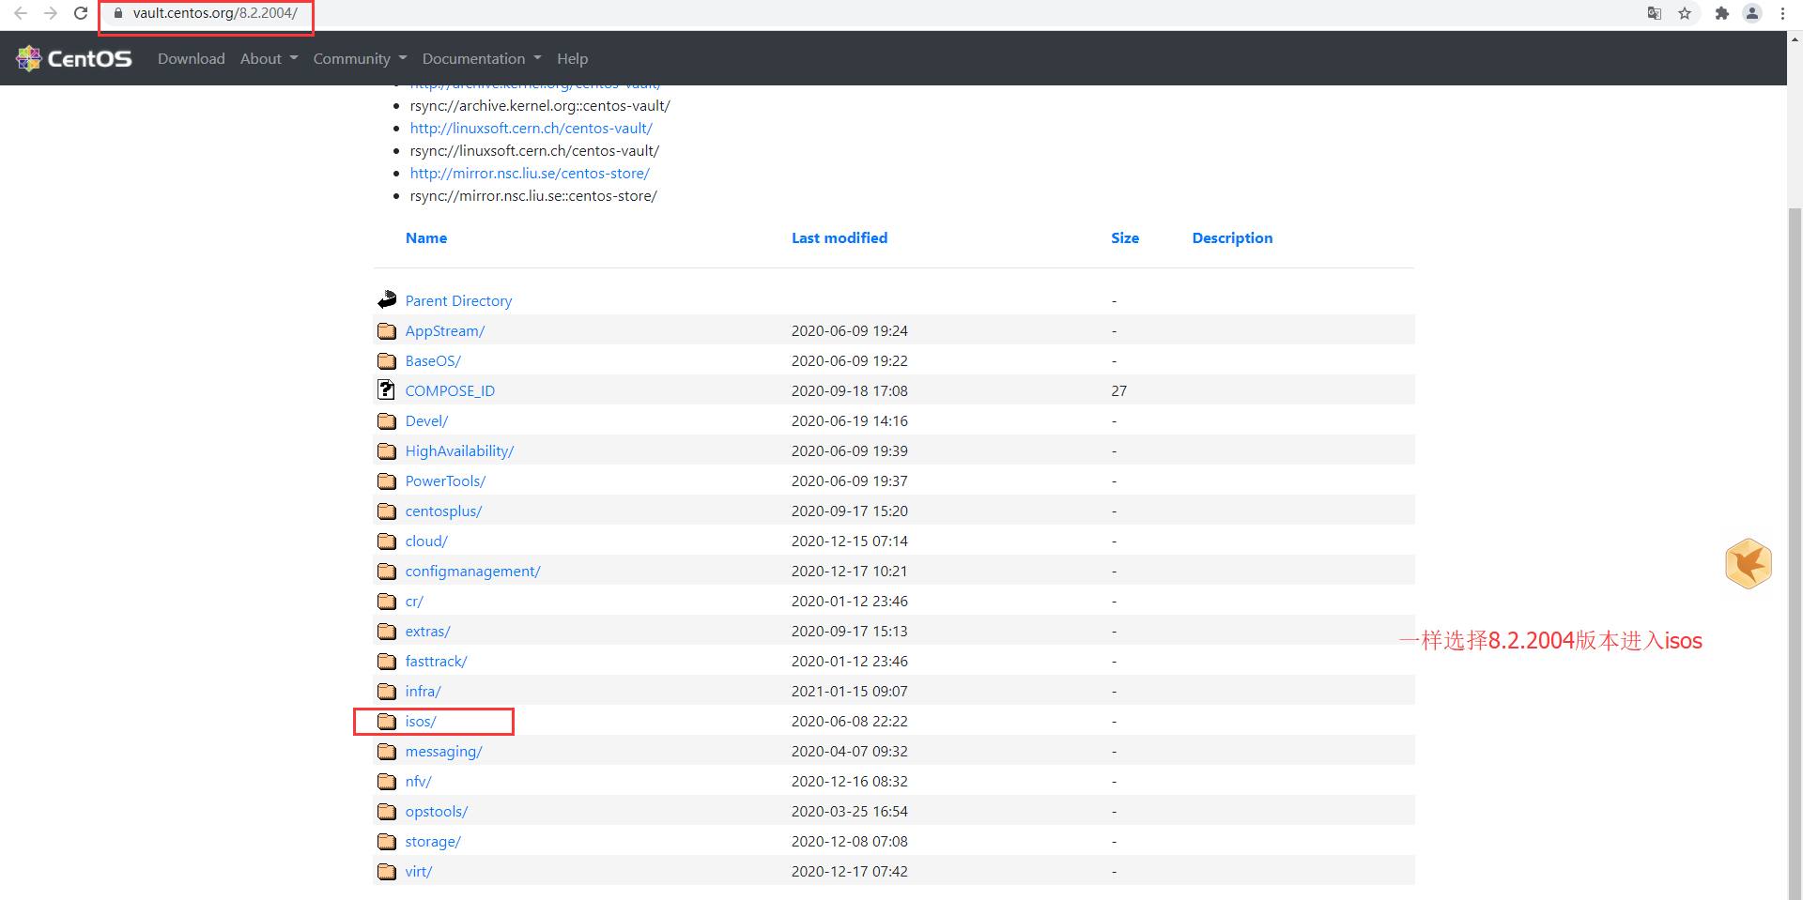
Task: Click the size value 27
Action: pyautogui.click(x=1119, y=390)
